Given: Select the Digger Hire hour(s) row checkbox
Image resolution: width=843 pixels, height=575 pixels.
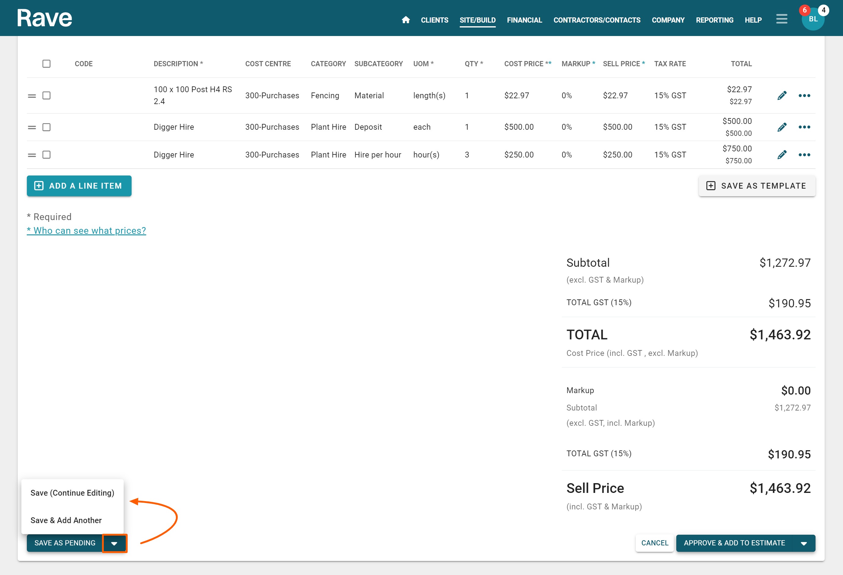Looking at the screenshot, I should (x=46, y=155).
